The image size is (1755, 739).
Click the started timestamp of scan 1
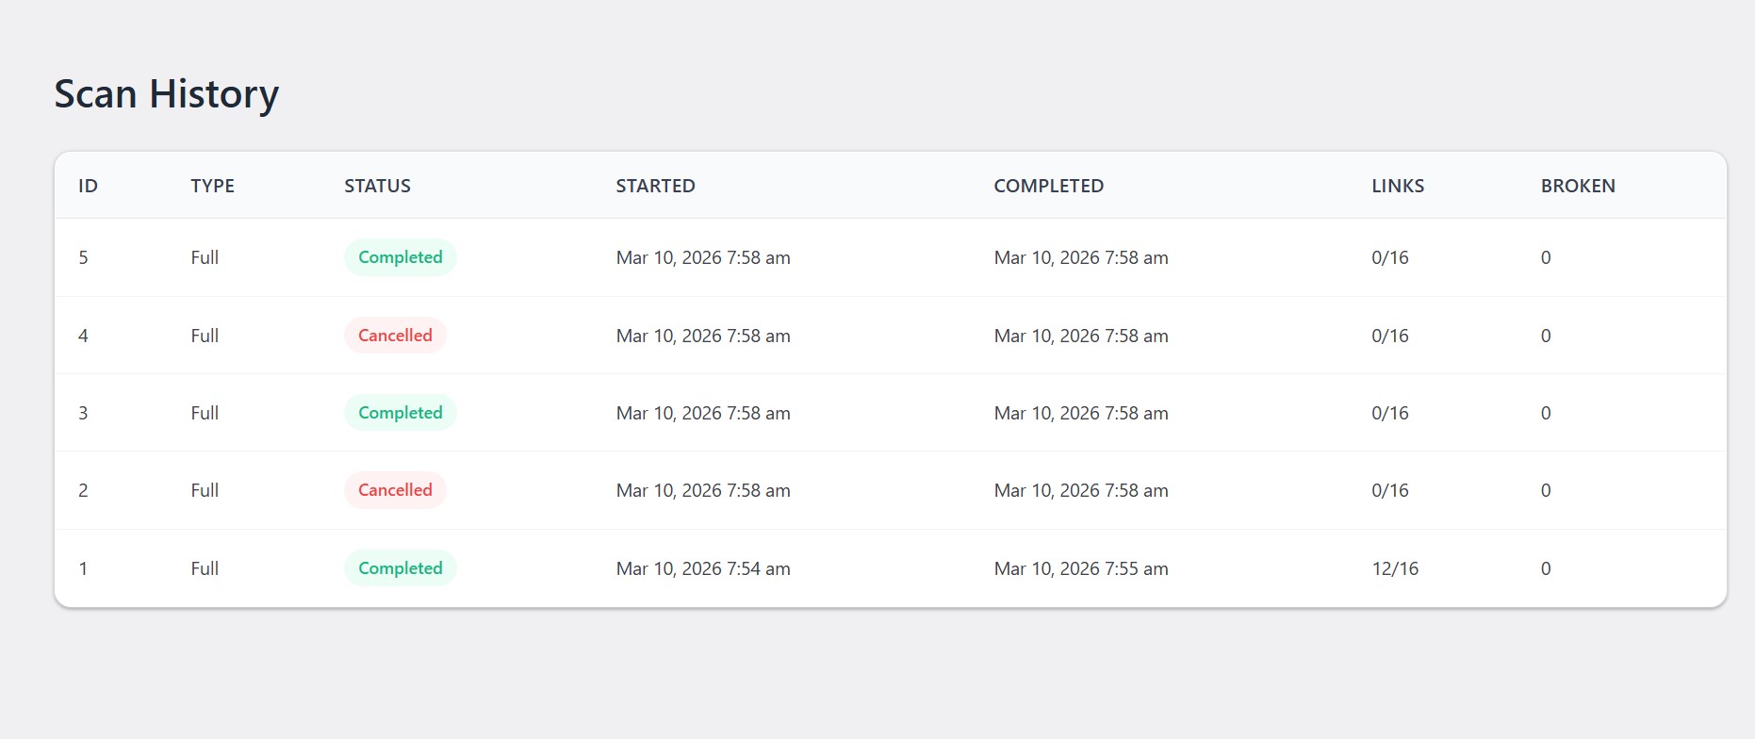point(703,567)
